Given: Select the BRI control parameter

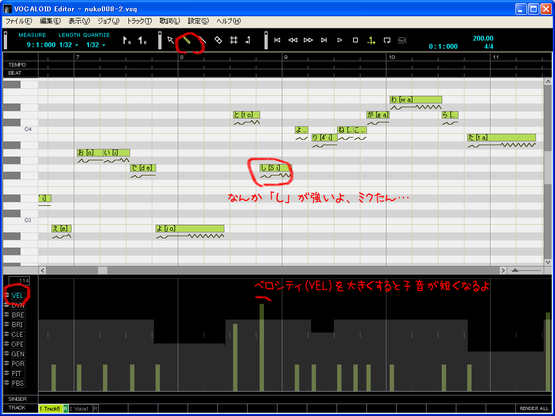Looking at the screenshot, I should [x=18, y=325].
